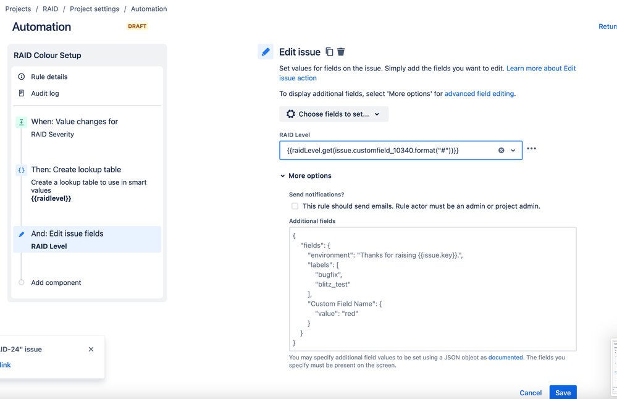Image resolution: width=617 pixels, height=399 pixels.
Task: Duplicate the Edit issue component
Action: (329, 52)
